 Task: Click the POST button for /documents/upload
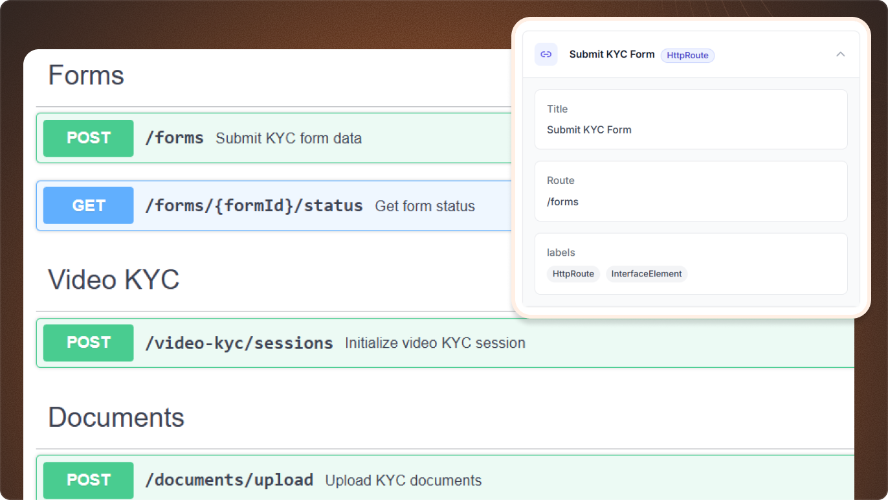point(88,480)
